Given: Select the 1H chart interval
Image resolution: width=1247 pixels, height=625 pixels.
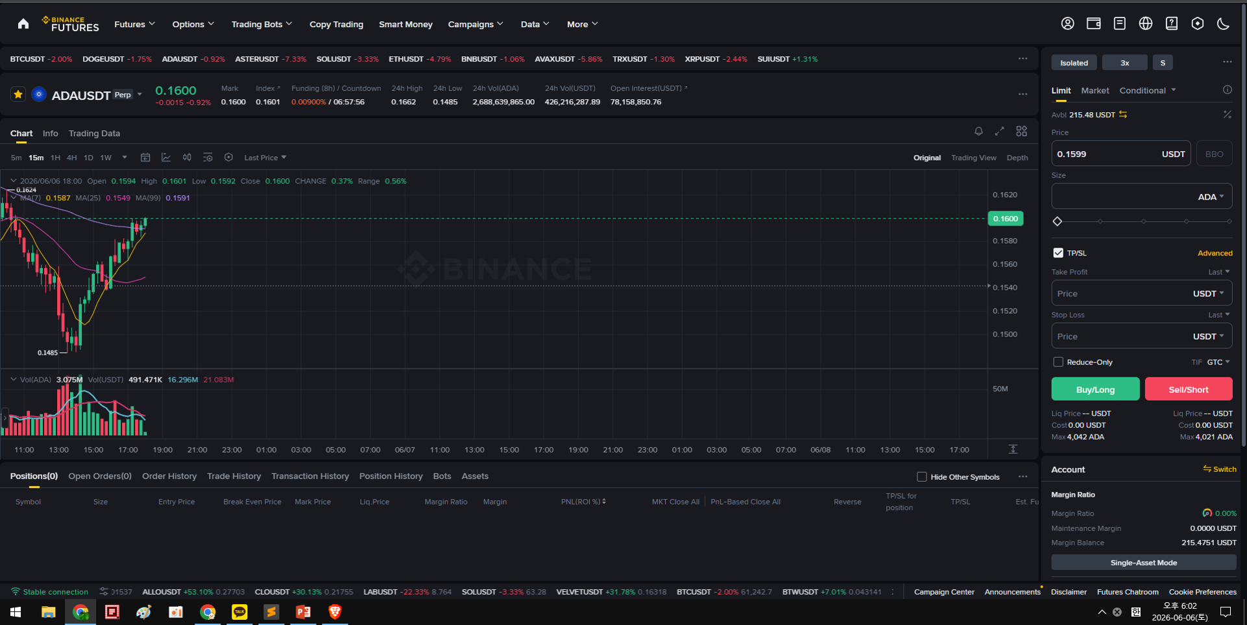Looking at the screenshot, I should click(x=55, y=158).
